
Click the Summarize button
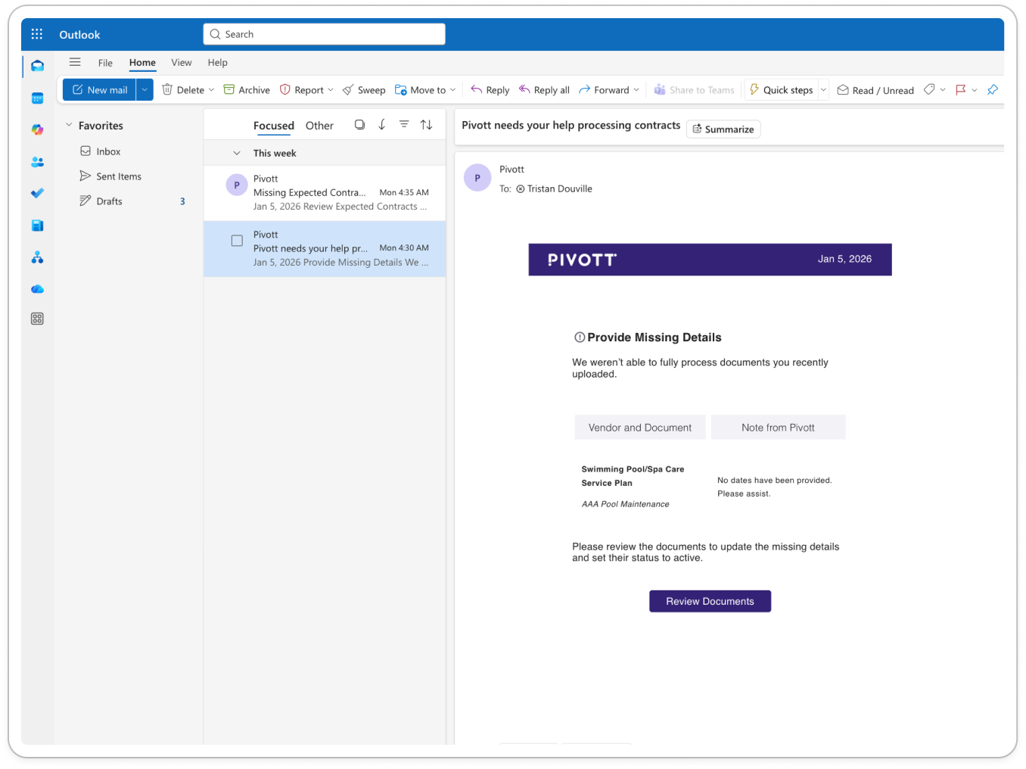pyautogui.click(x=723, y=129)
